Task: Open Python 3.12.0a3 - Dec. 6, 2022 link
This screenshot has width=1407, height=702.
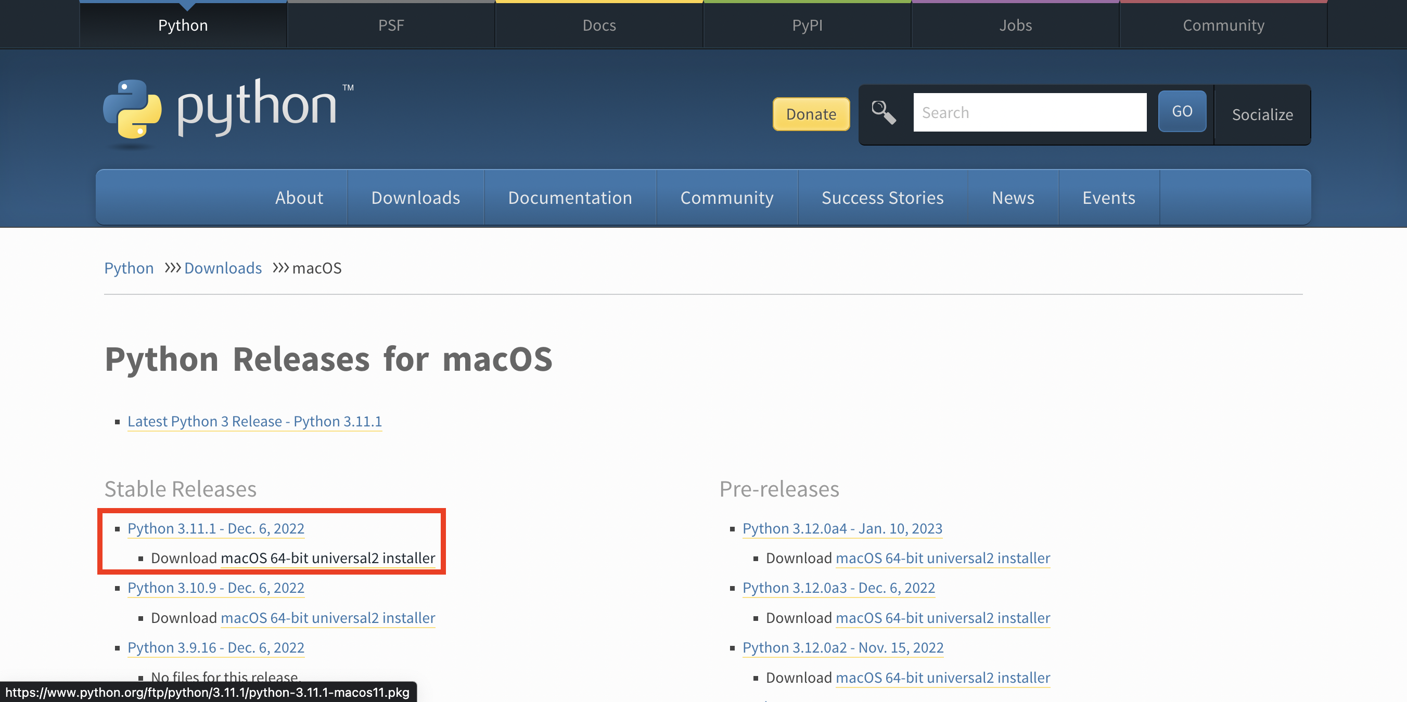Action: (838, 588)
